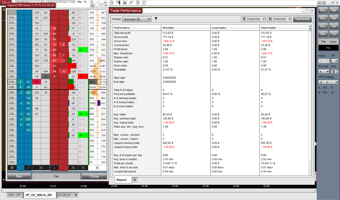This screenshot has width=340, height=200.
Task: Click the gray link square in SuperDOM title bar
Action: pos(92,5)
